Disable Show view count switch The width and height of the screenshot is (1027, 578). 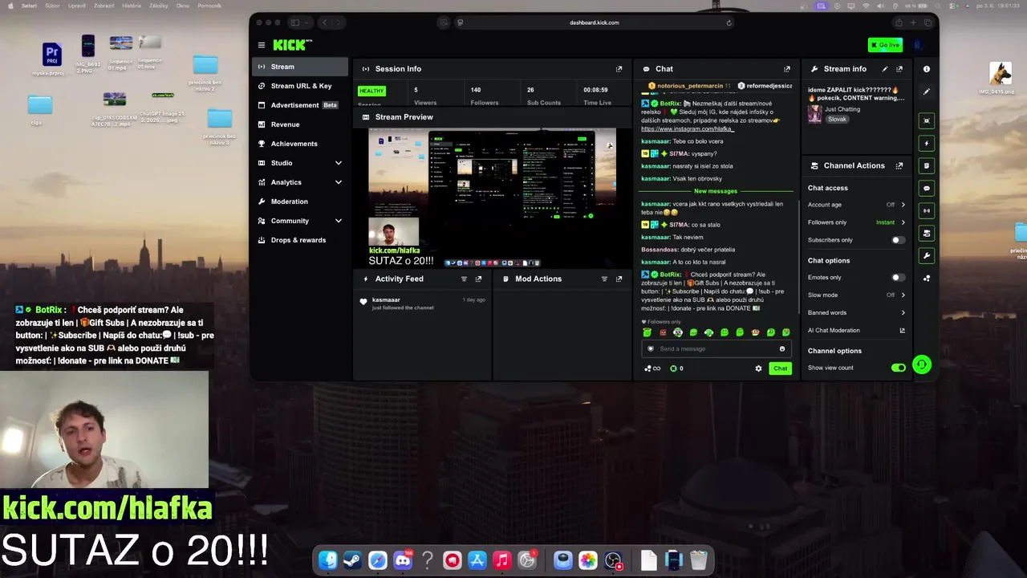tap(899, 368)
